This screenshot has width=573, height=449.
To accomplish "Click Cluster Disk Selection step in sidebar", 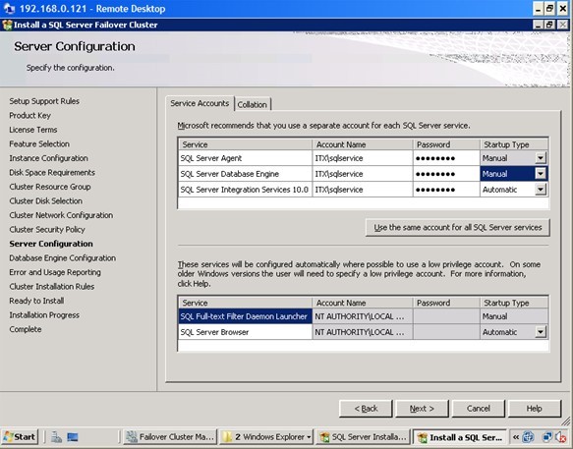I will (x=45, y=201).
